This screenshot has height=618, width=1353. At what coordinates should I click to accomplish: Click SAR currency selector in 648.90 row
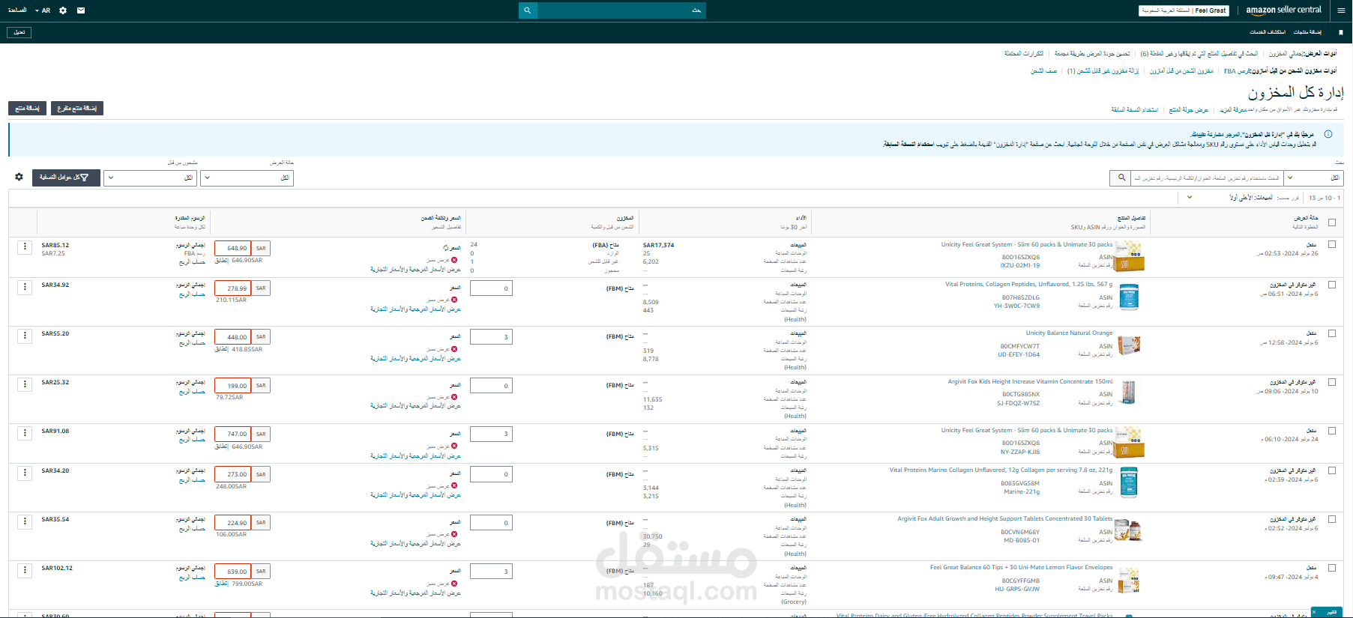[x=261, y=248]
